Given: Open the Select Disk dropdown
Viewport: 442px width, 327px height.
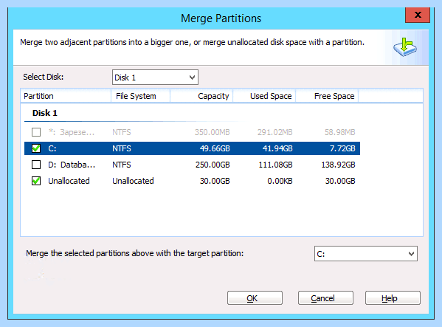Looking at the screenshot, I should 155,78.
